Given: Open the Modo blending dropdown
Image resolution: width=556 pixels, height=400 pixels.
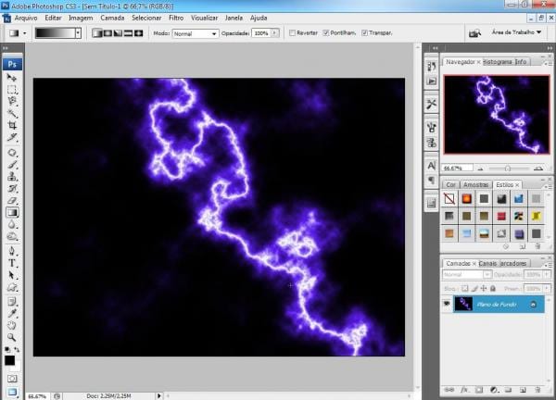Looking at the screenshot, I should (196, 33).
